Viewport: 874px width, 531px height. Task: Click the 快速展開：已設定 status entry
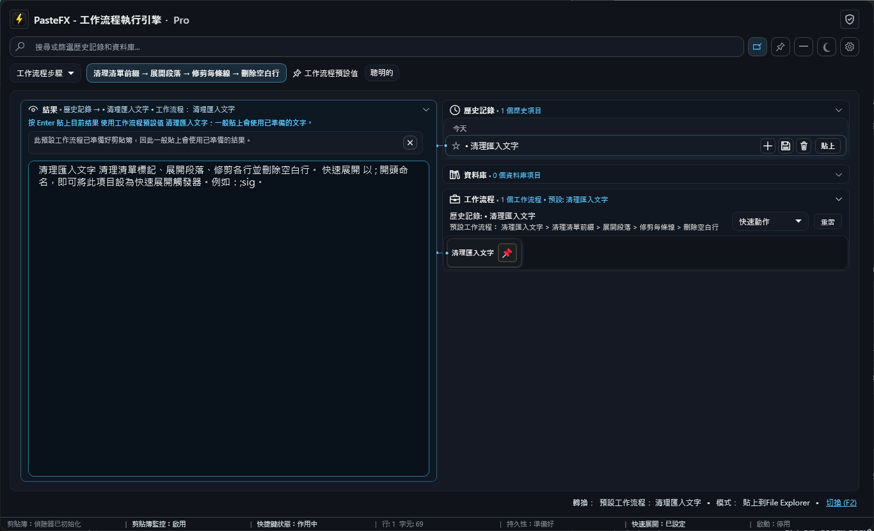tap(658, 524)
